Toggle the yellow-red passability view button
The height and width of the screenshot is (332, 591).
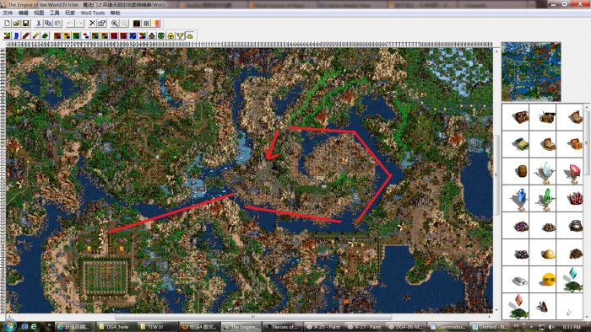(155, 24)
